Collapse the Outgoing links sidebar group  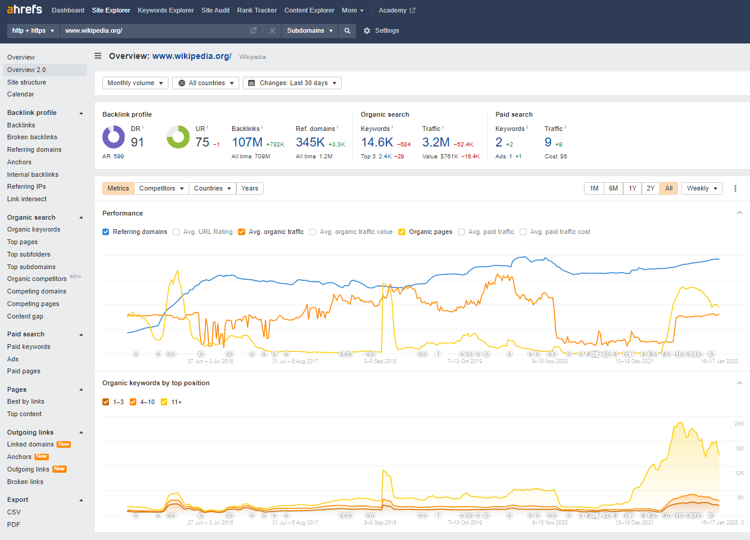[81, 432]
